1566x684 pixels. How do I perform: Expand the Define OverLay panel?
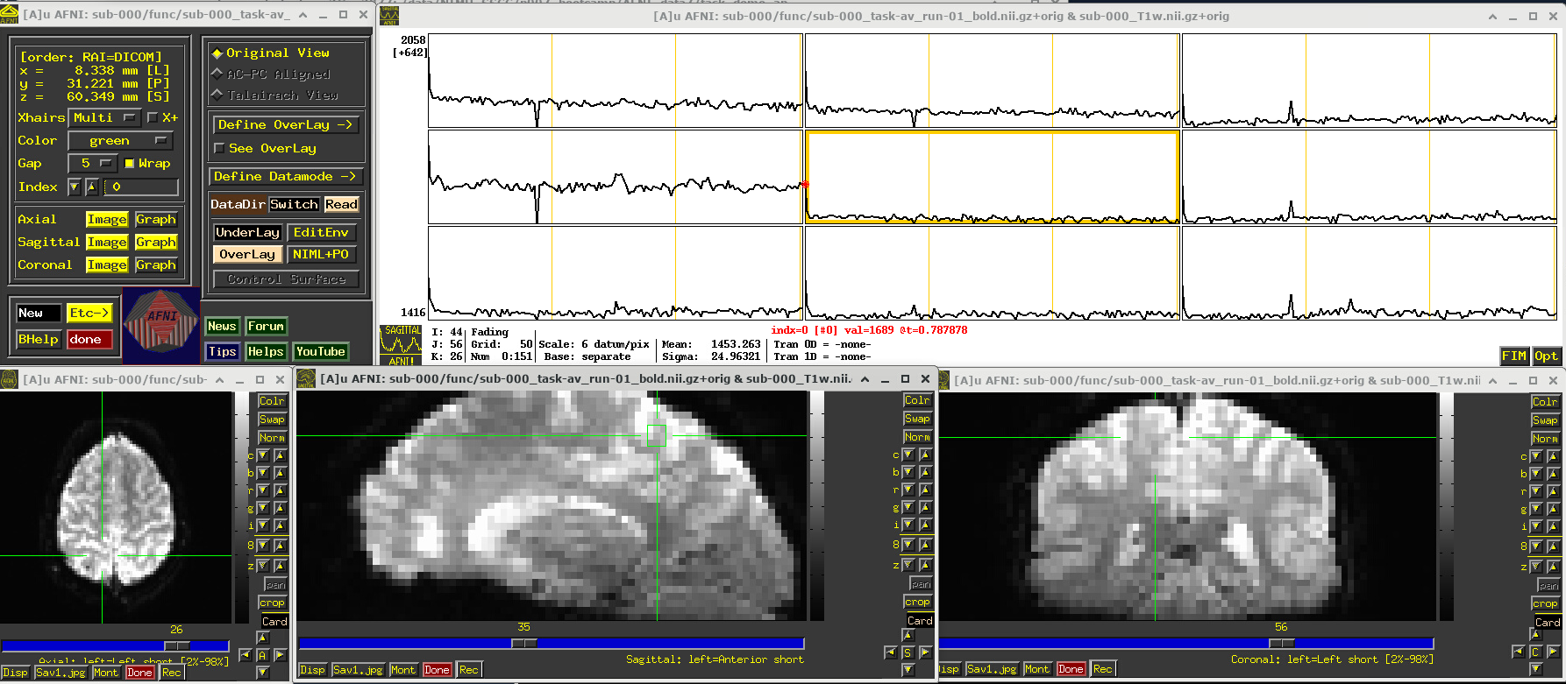click(x=285, y=125)
